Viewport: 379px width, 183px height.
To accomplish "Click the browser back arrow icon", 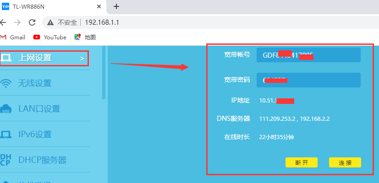I will 3,22.
